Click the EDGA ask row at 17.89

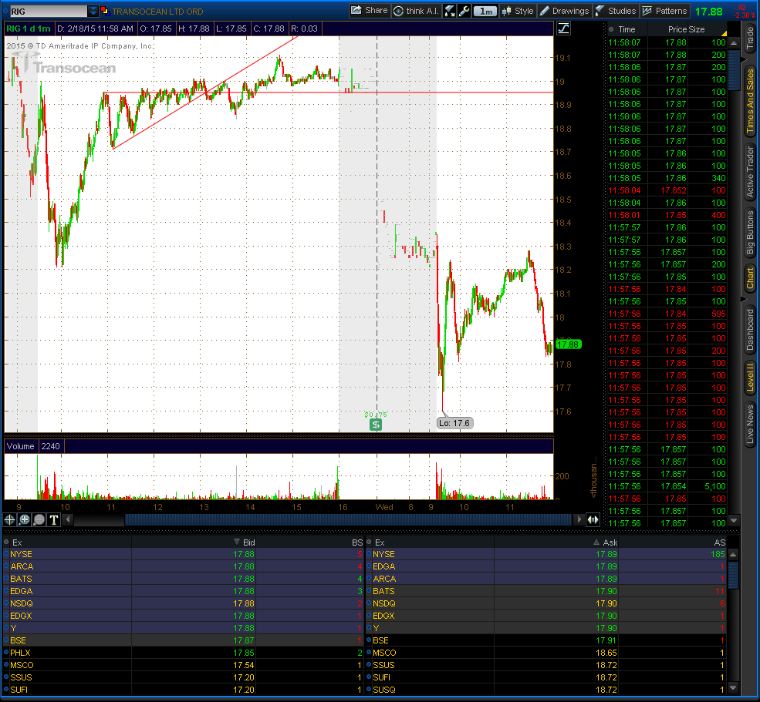pyautogui.click(x=546, y=566)
